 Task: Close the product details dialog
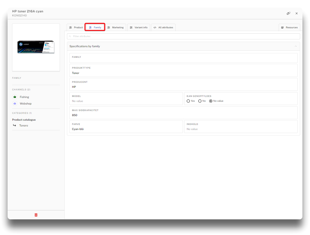297,13
